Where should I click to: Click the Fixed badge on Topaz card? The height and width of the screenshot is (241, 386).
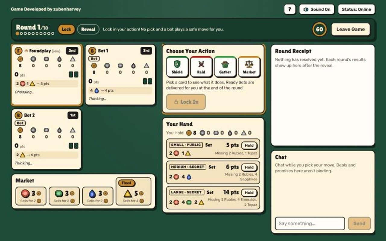pyautogui.click(x=126, y=183)
